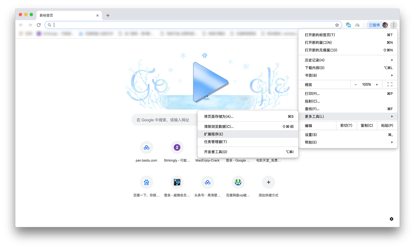
Task: Choose 查找(F)... in menu
Action: (348, 109)
